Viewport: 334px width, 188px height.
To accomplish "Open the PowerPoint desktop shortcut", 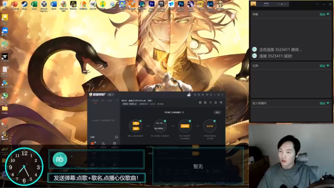I will 14,4.
